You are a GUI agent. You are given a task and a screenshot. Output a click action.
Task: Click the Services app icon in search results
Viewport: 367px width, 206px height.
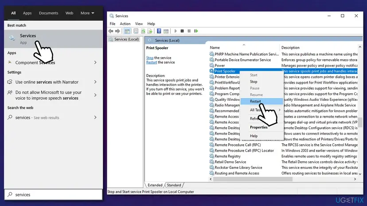[x=12, y=38]
